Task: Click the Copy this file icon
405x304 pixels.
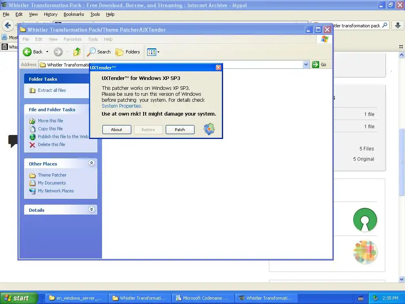Action: (x=32, y=129)
